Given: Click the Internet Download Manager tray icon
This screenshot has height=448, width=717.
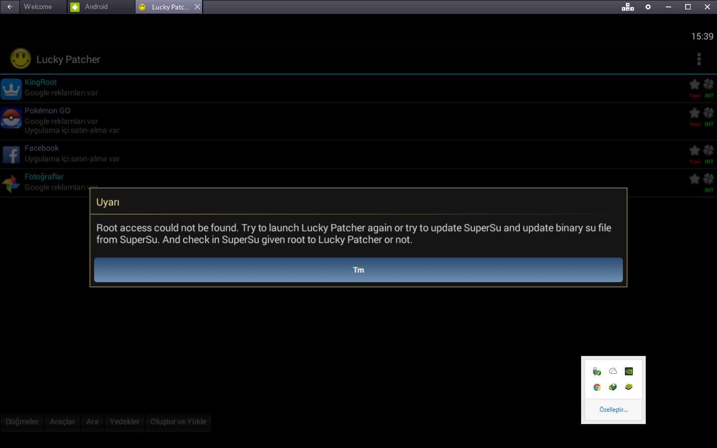Looking at the screenshot, I should click(x=613, y=387).
